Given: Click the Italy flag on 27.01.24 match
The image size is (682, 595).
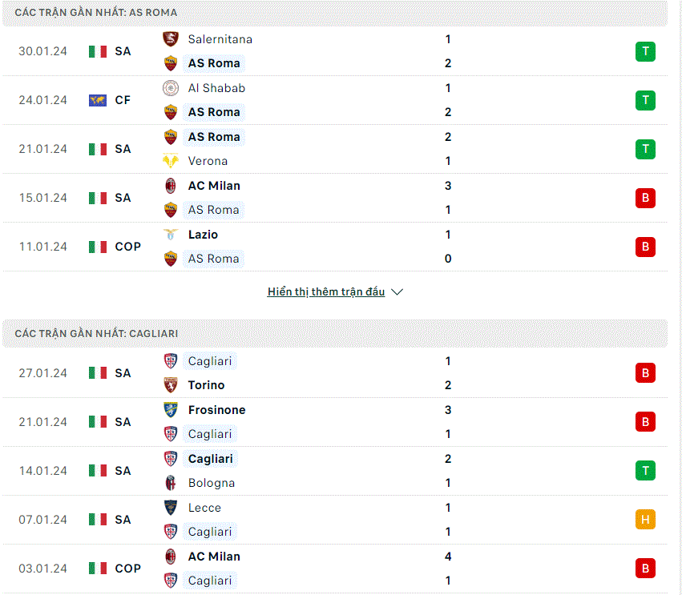Looking at the screenshot, I should click(x=98, y=373).
